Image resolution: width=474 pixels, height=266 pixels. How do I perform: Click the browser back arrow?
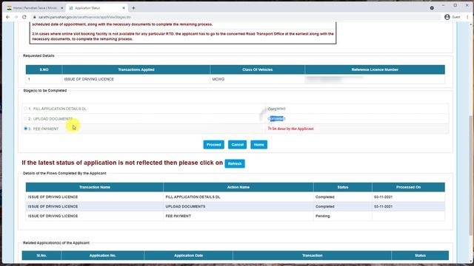pos(7,17)
